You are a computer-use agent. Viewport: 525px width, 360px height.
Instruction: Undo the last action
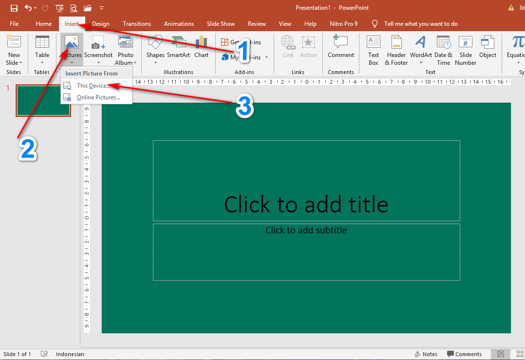28,8
